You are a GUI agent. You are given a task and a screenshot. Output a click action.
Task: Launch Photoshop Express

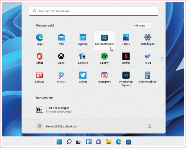(126, 79)
